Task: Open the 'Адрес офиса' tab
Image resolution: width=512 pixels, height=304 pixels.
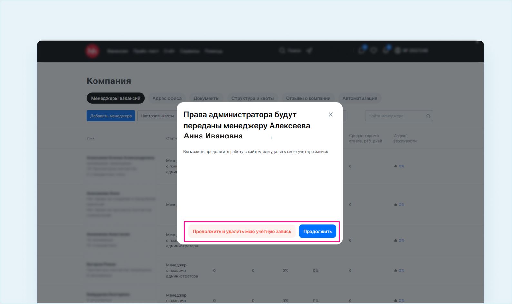Action: [x=167, y=98]
